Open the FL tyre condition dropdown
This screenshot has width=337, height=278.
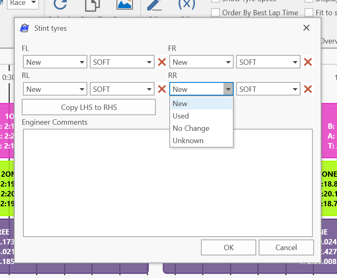coord(55,62)
